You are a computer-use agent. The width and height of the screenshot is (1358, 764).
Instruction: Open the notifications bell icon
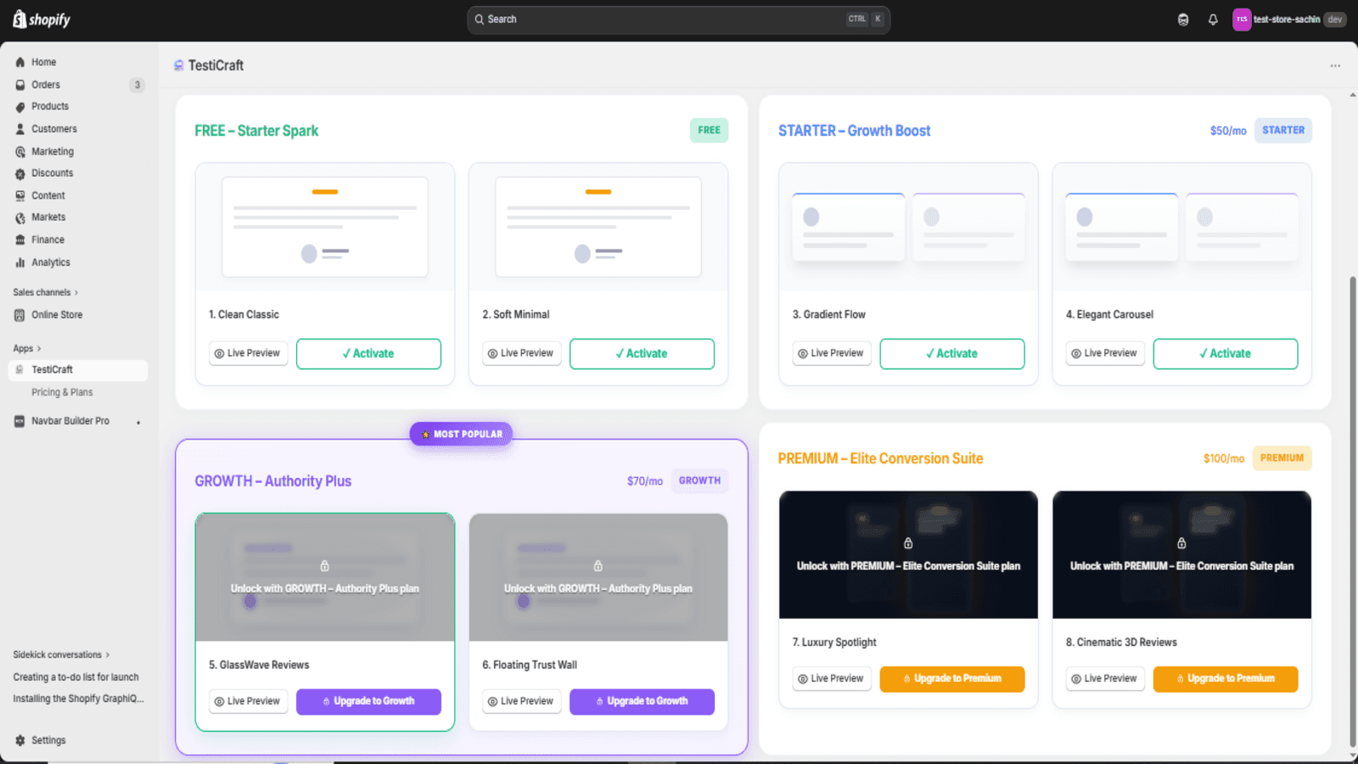[1213, 20]
